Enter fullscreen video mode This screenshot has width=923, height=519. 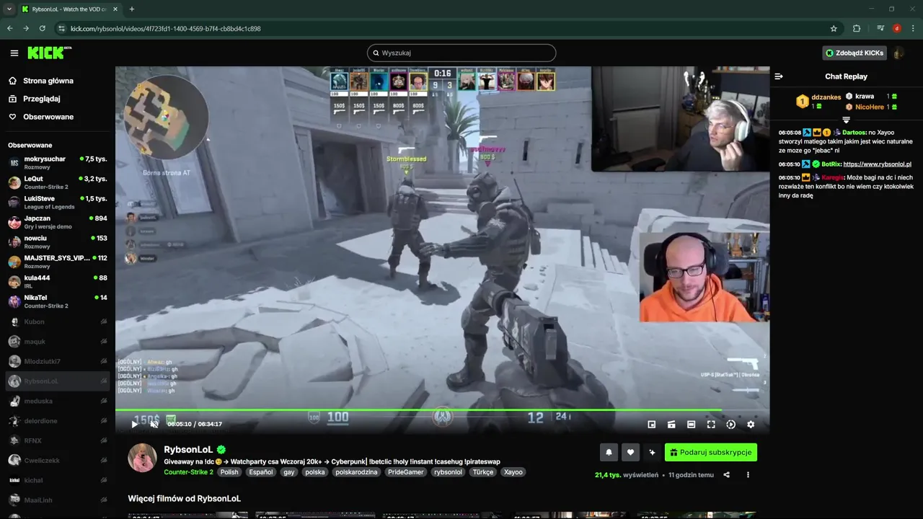pos(711,425)
